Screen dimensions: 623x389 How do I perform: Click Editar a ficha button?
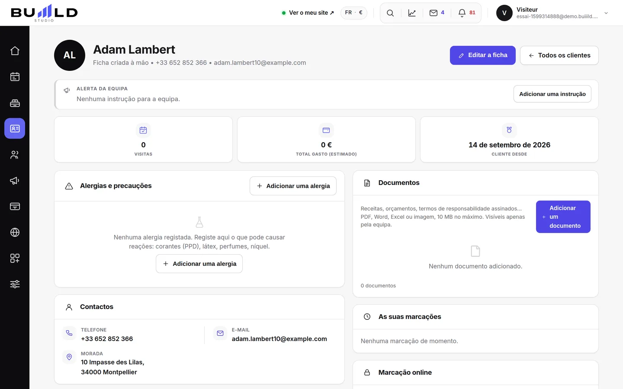[x=483, y=55]
